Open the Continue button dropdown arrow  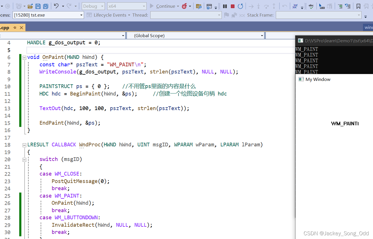(x=178, y=6)
